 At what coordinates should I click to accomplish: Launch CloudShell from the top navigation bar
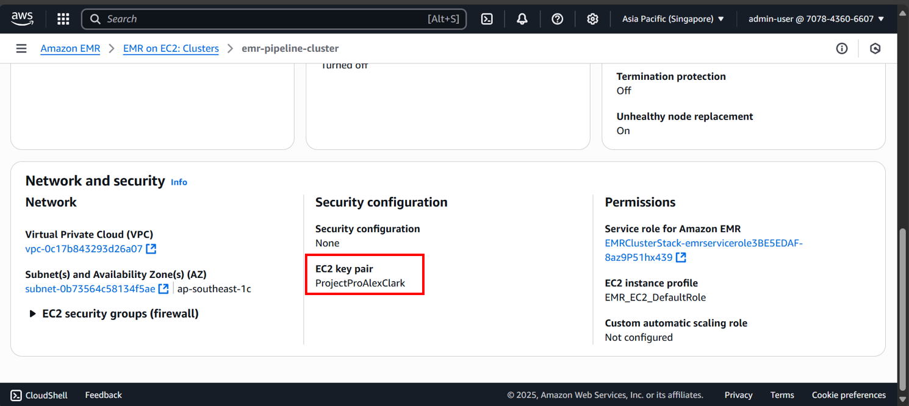click(487, 19)
